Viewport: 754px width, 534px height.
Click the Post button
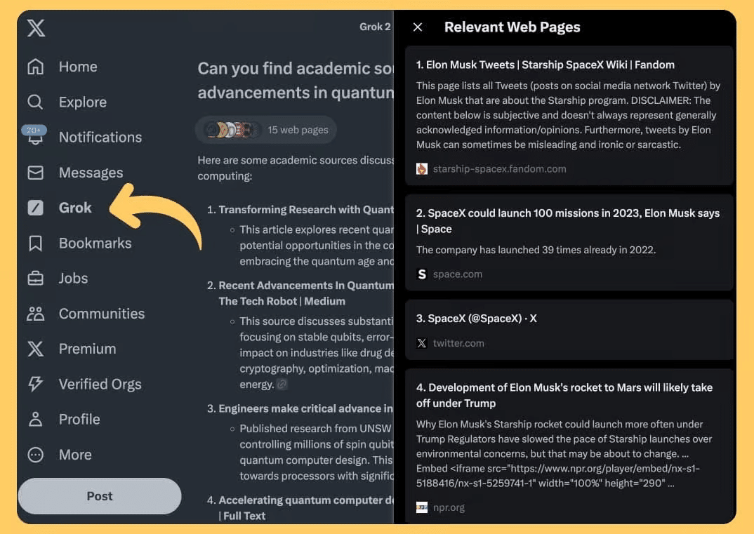pos(100,496)
